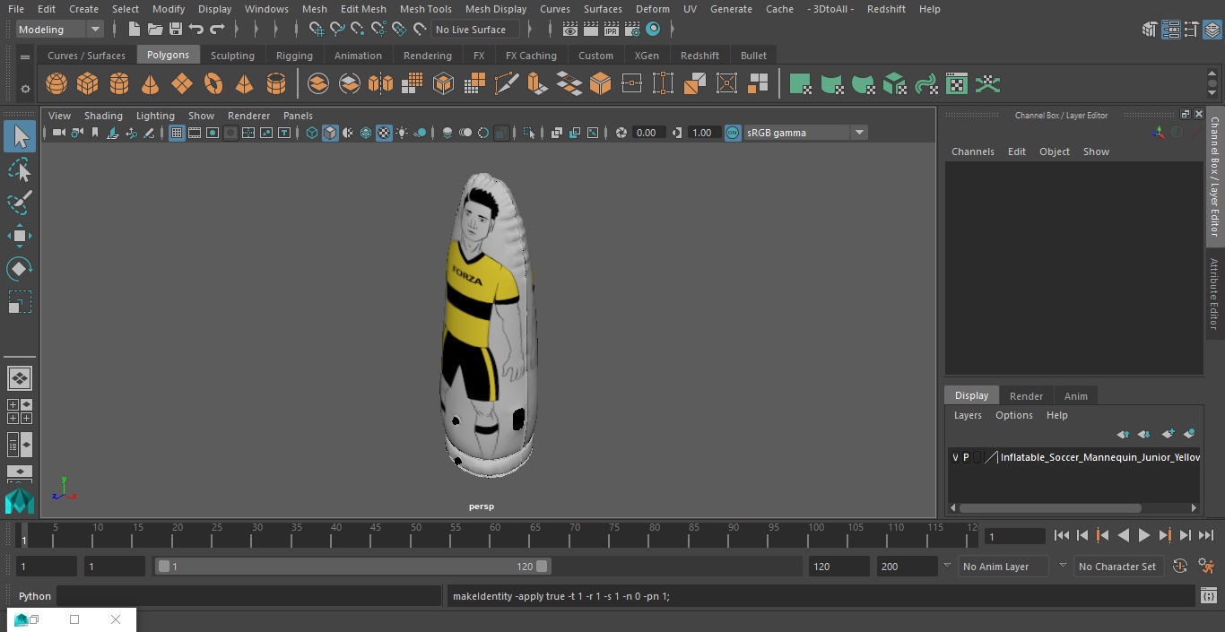Activate the Rotate tool

(x=19, y=269)
